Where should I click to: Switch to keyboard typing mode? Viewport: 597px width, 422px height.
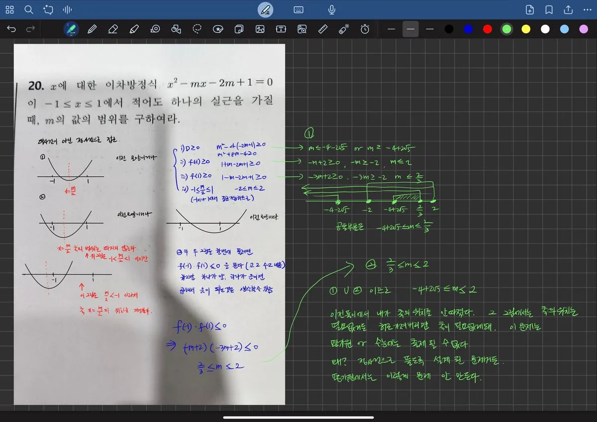pos(298,10)
